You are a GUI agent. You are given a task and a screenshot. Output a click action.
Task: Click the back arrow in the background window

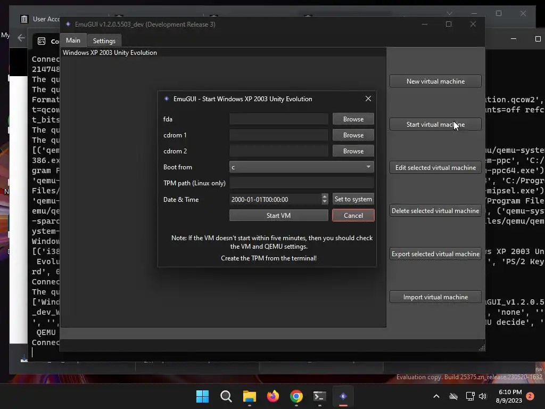coord(21,38)
